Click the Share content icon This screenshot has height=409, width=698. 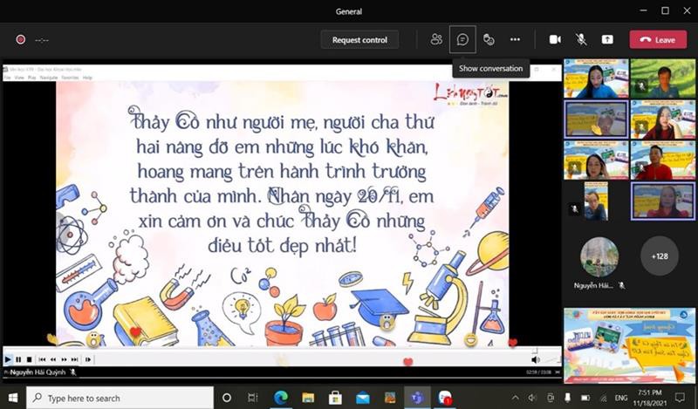click(607, 39)
